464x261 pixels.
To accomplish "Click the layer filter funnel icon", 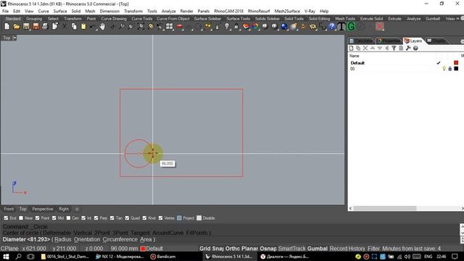I will pyautogui.click(x=394, y=48).
